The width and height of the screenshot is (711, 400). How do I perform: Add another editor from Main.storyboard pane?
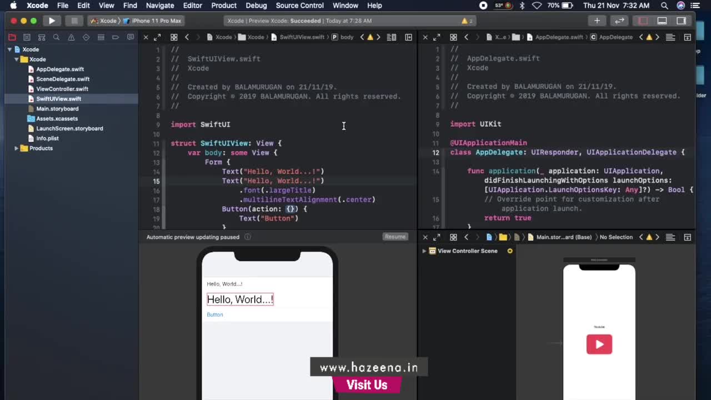(688, 237)
